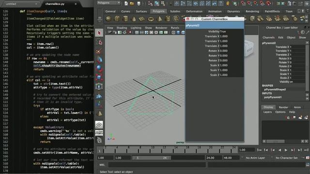310x174 pixels.
Task: Toggle Select by hierarchy mode icon
Action: pyautogui.click(x=150, y=3)
